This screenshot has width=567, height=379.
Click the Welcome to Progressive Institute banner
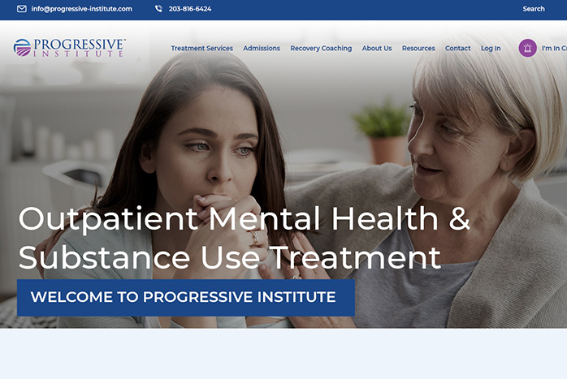point(186,297)
